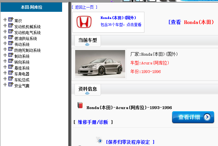Click the 车型:Acura(阿库拉) text
This screenshot has width=218, height=146.
click(x=150, y=63)
